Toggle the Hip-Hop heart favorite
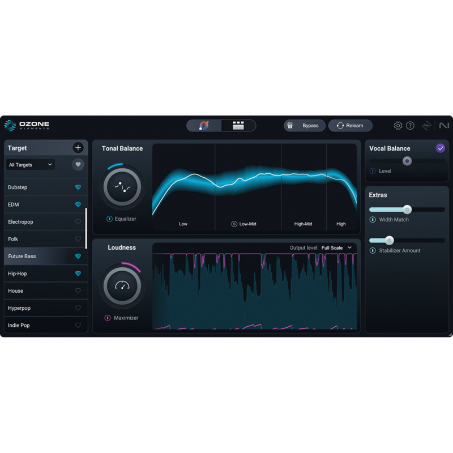453x453 pixels. click(x=78, y=273)
